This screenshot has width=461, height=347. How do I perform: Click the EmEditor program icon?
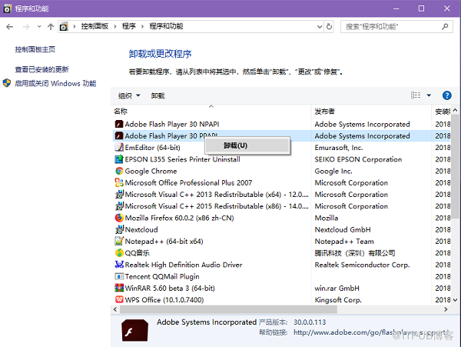pyautogui.click(x=119, y=148)
